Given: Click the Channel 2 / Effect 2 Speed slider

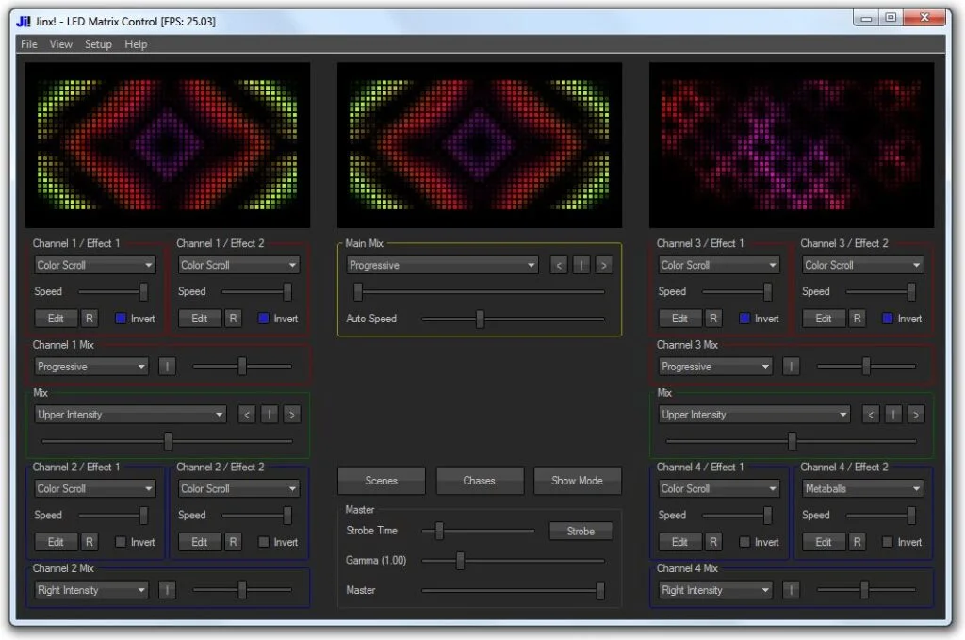Looking at the screenshot, I should click(257, 515).
